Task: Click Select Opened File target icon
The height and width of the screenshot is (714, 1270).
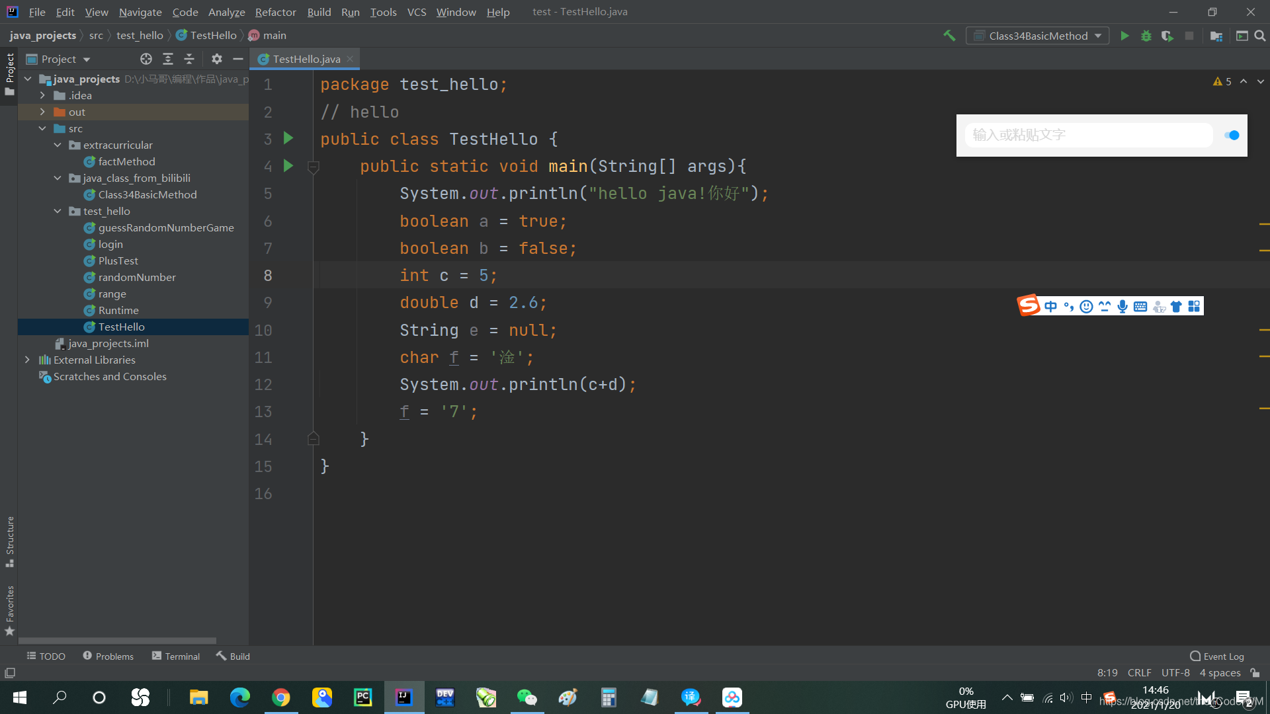Action: [146, 59]
